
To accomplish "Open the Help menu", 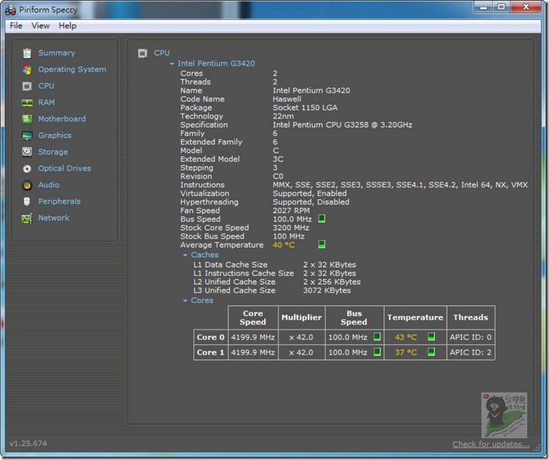I will coord(68,25).
